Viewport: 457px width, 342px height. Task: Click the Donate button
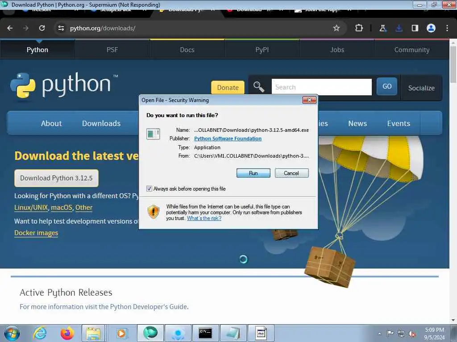click(228, 88)
